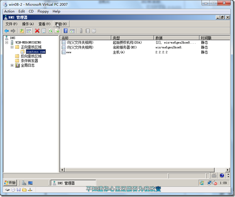Image resolution: width=235 pixels, height=197 pixels.
Task: Click the DNS 管理器 taskbar button
Action: click(74, 183)
